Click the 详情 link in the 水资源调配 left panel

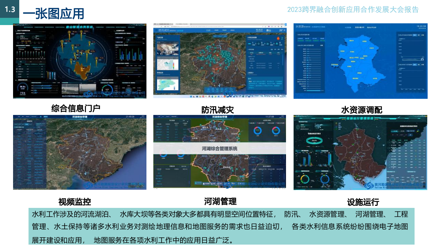322,46
